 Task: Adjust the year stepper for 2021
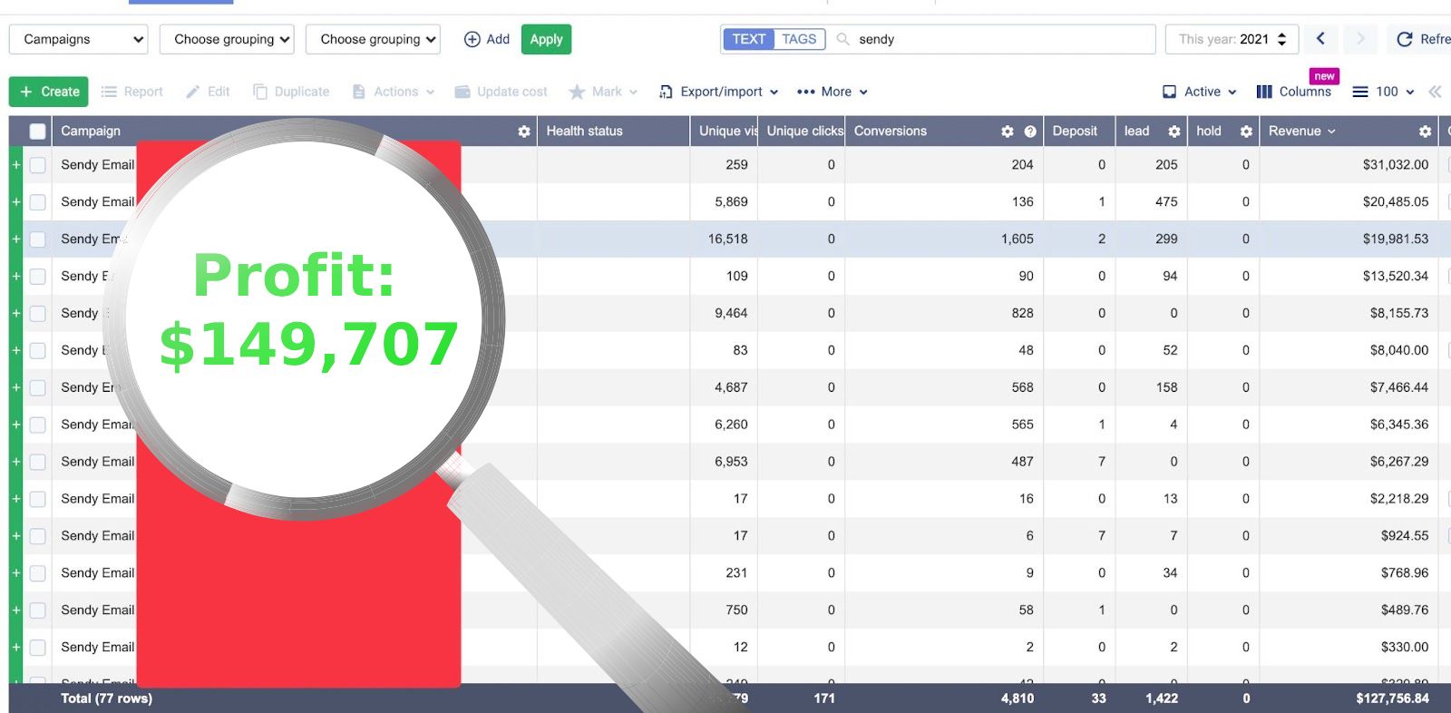click(1281, 39)
